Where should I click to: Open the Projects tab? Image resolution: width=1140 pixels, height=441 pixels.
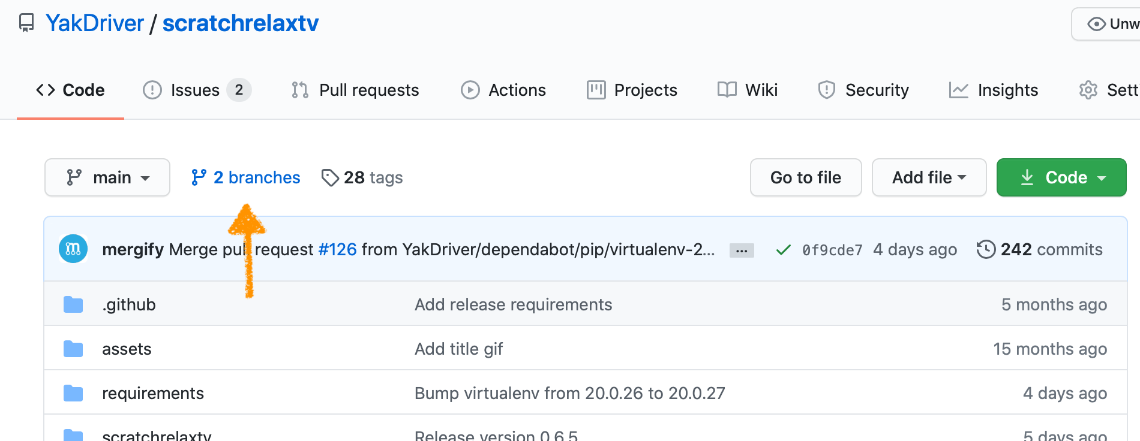[632, 90]
